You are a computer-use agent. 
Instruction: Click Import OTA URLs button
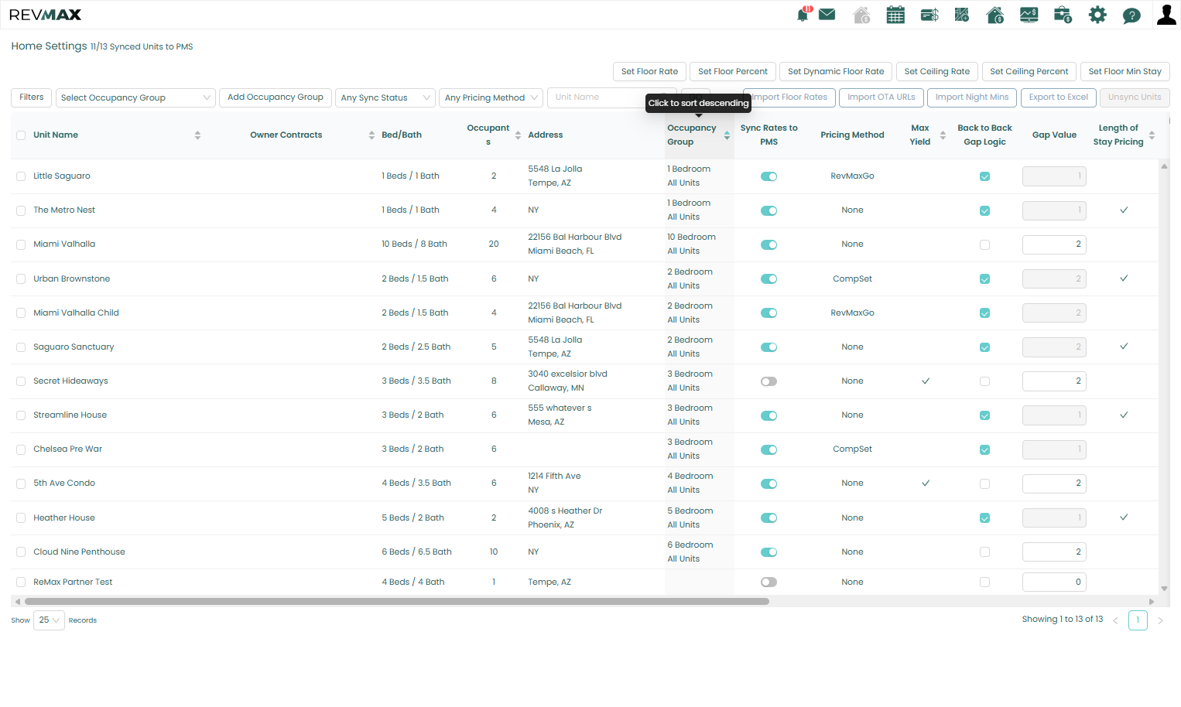[881, 97]
